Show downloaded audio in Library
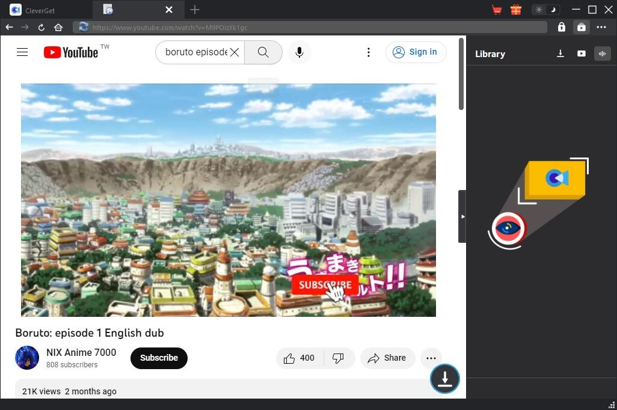The image size is (617, 410). pyautogui.click(x=602, y=54)
